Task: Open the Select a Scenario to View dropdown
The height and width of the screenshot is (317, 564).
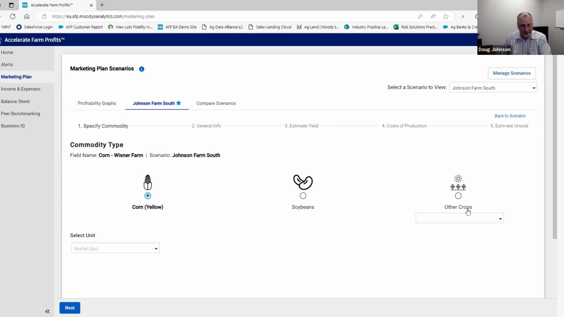Action: pos(493,88)
